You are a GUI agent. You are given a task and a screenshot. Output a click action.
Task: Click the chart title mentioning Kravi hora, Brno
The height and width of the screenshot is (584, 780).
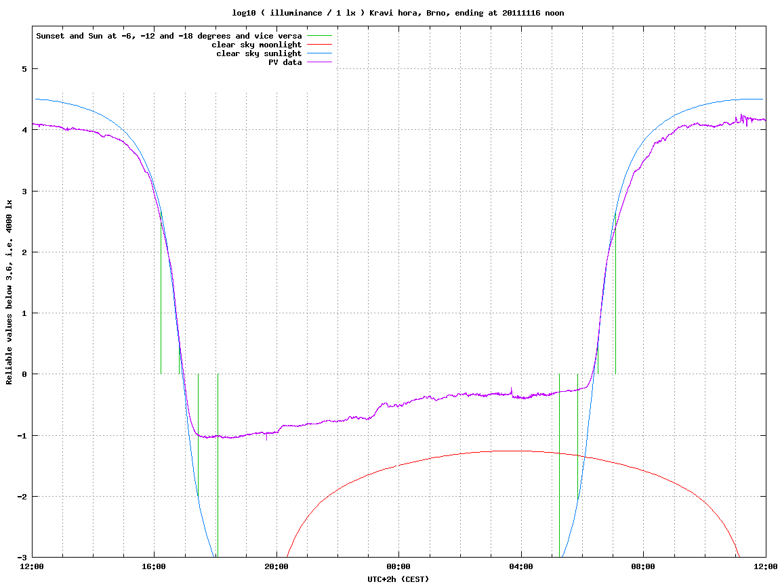click(398, 13)
